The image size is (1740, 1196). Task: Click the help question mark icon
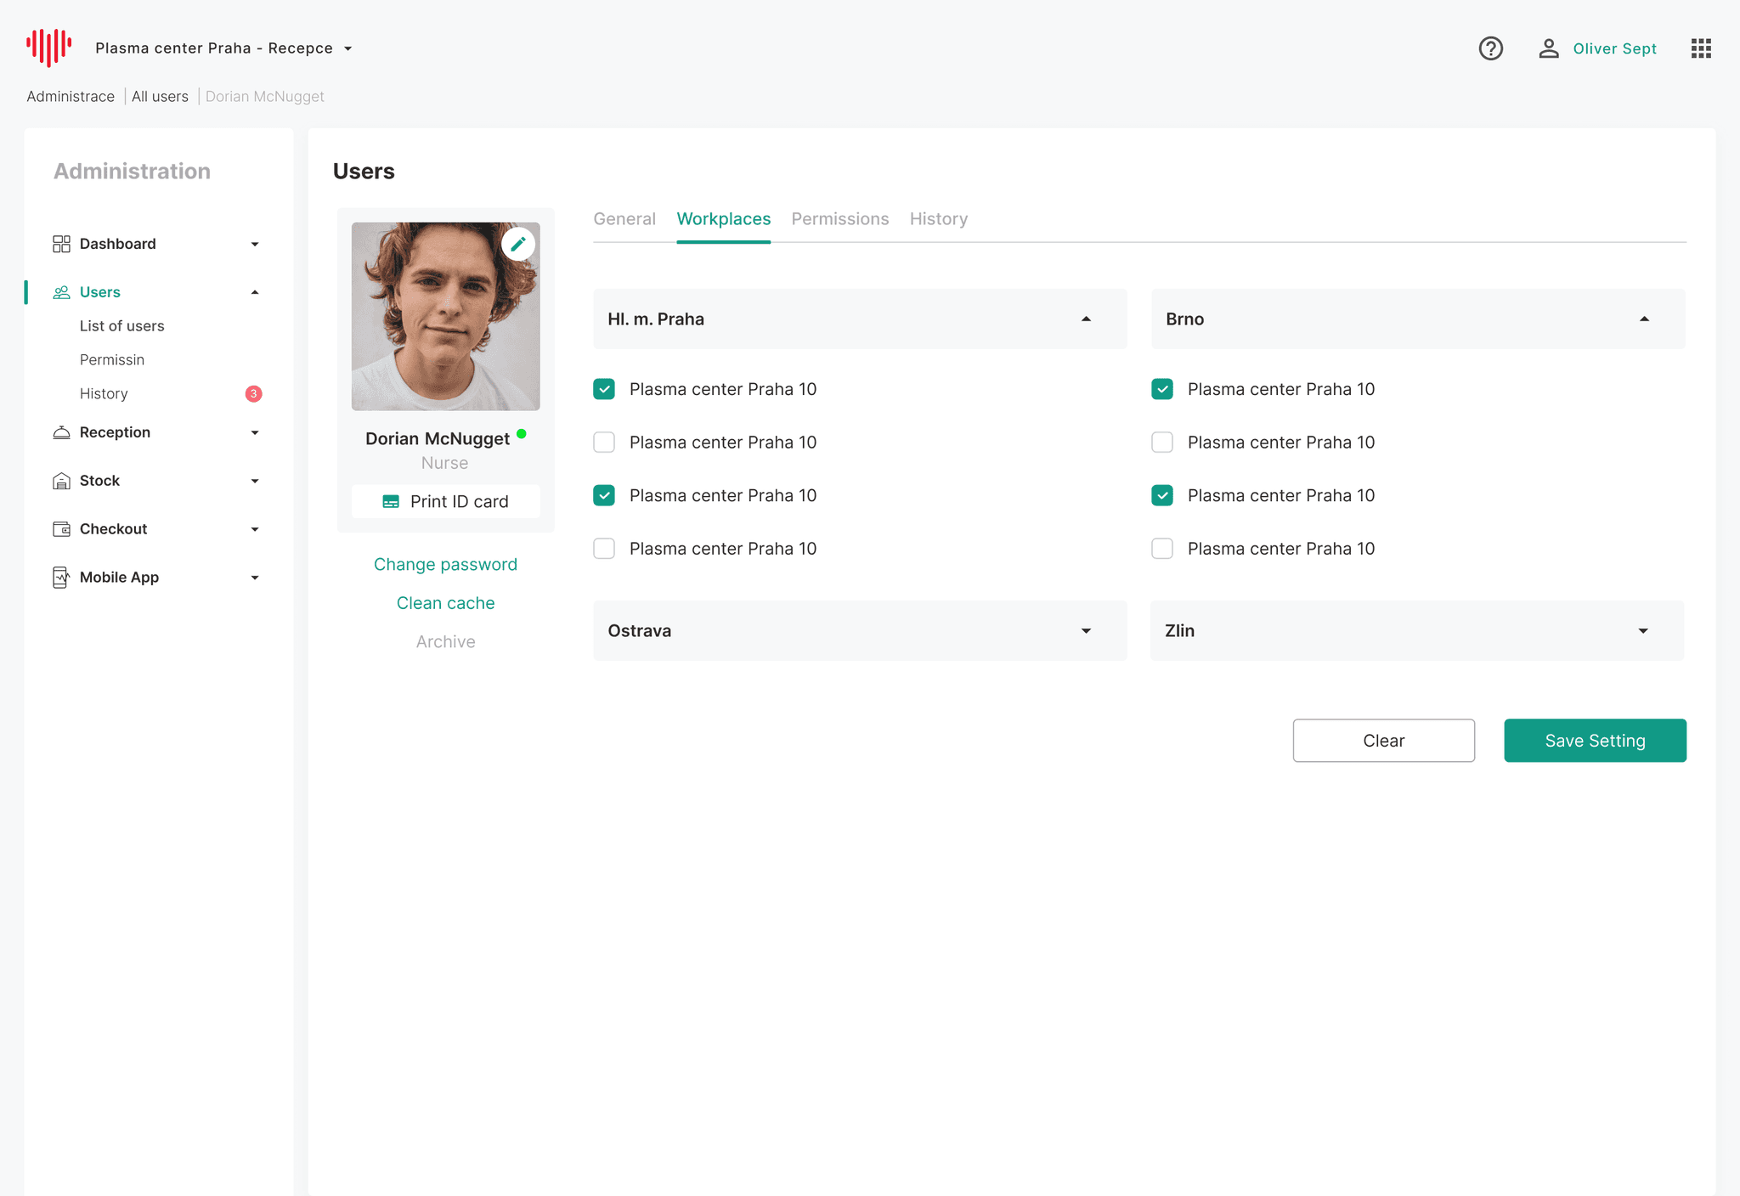(1490, 48)
